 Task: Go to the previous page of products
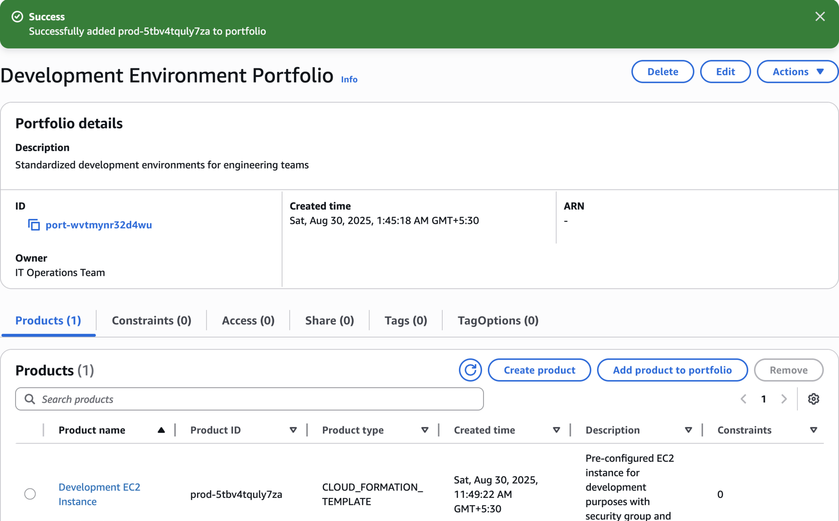tap(743, 399)
